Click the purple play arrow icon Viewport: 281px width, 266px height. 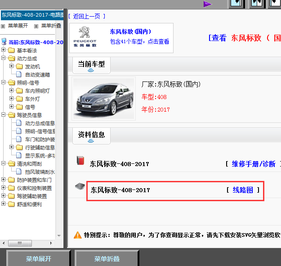[x=208, y=4]
